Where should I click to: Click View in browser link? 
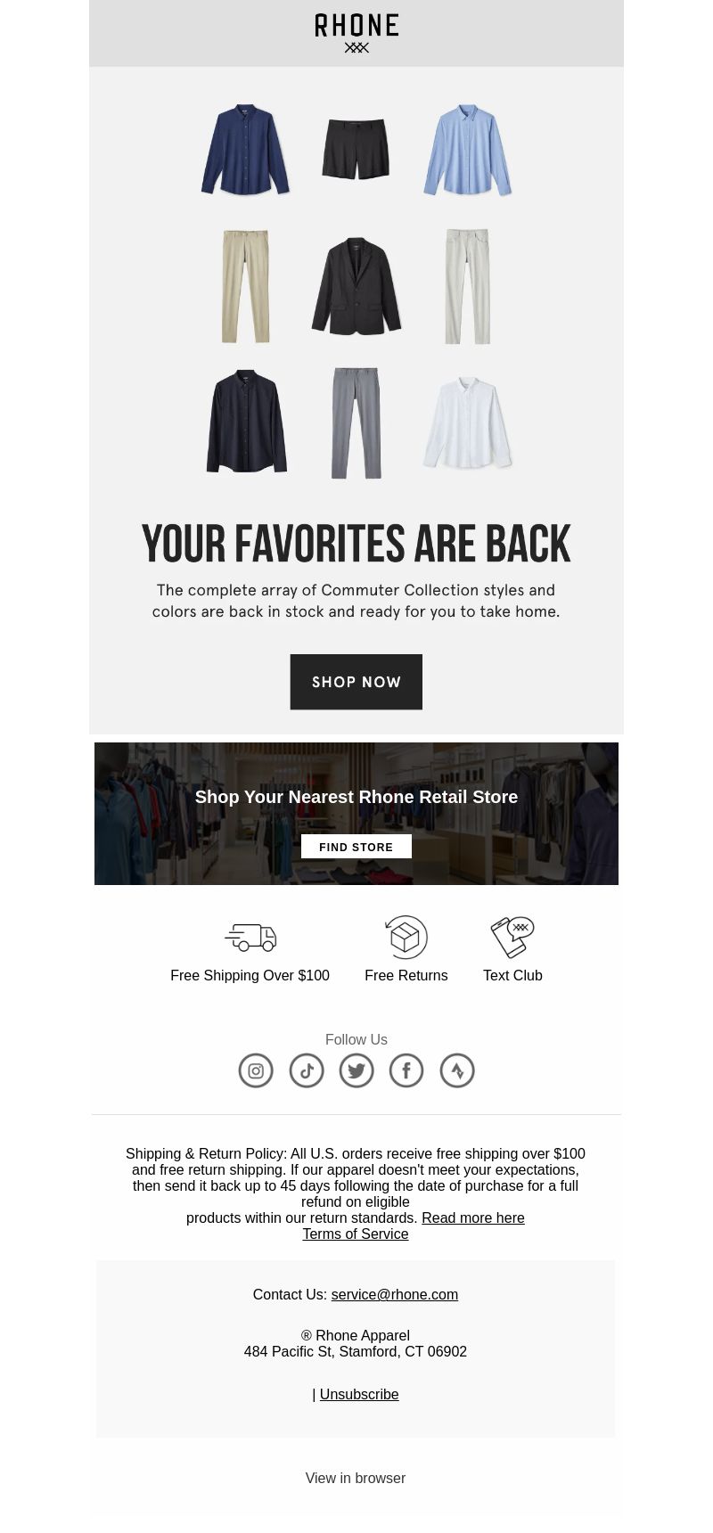coord(356,1478)
